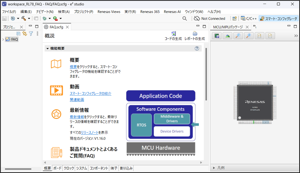Select the スマート・コンフィグレータ perspective
This screenshot has width=300, height=173.
278,18
